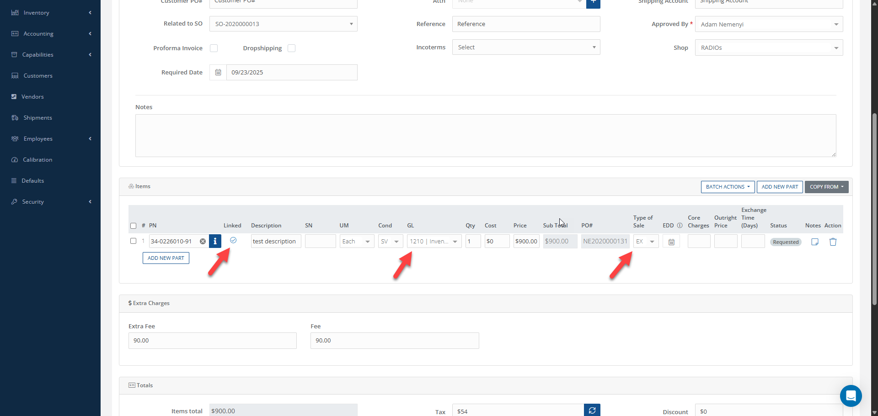
Task: Tick the Dropshipping checkbox
Action: coord(292,48)
